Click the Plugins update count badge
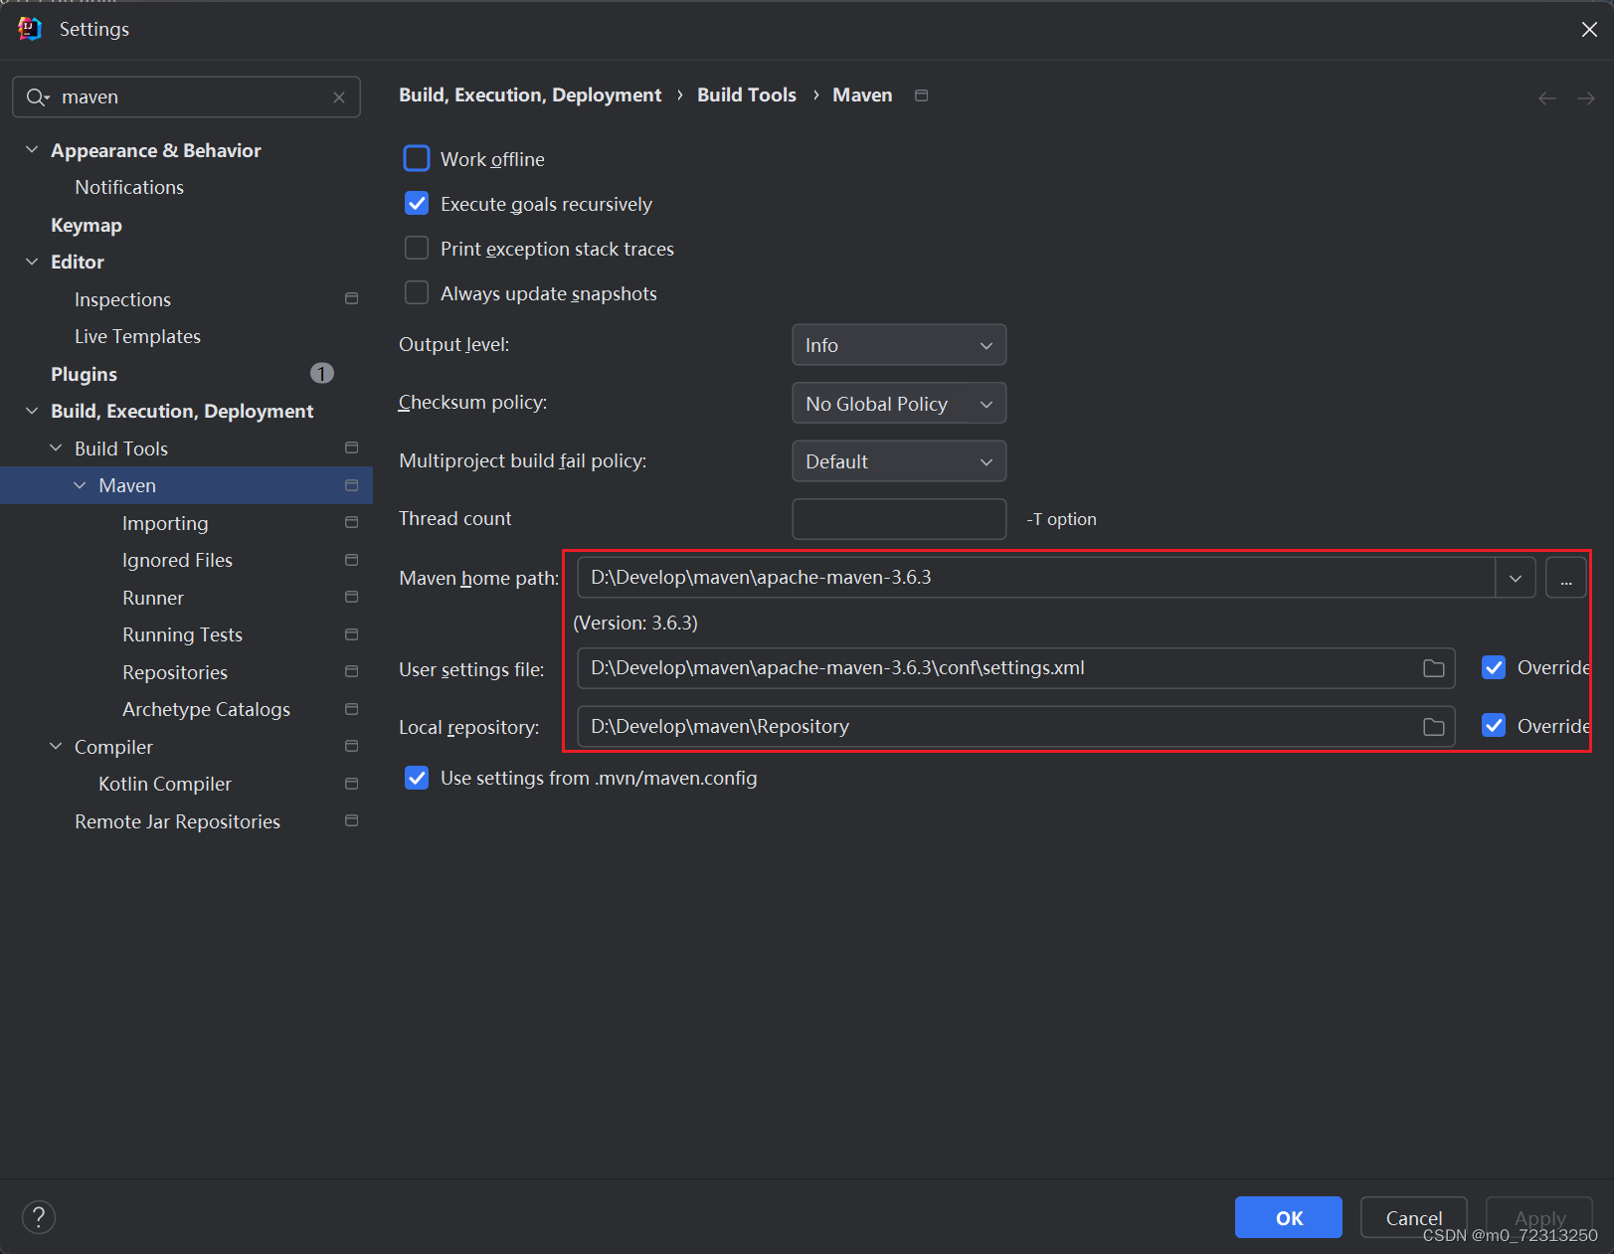Viewport: 1614px width, 1254px height. (322, 373)
